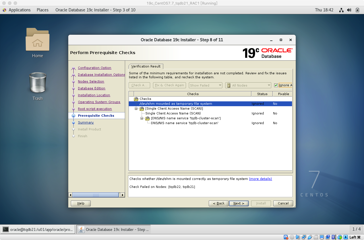Click VirtualBox display status icon
364x240 pixels.
pyautogui.click(x=322, y=237)
